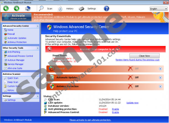This screenshot has width=169, height=123.
Task: Click the blue help question mark icon
Action: coord(106,9)
